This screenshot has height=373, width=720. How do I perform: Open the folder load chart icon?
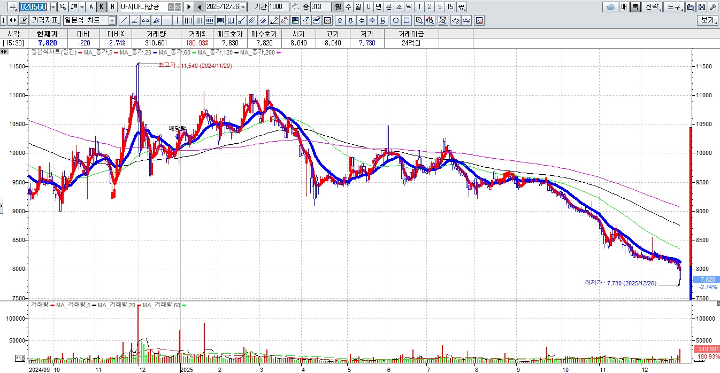click(x=691, y=7)
